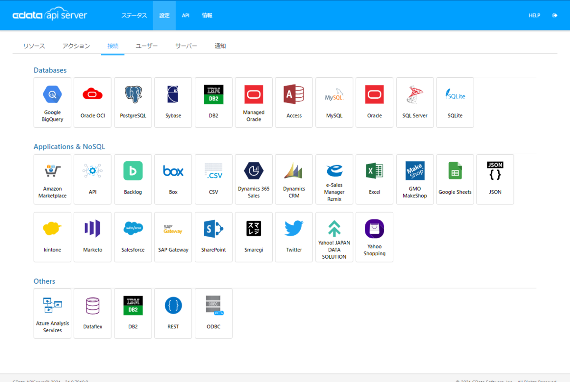
Task: Choose the Dataflex tile
Action: tap(93, 314)
